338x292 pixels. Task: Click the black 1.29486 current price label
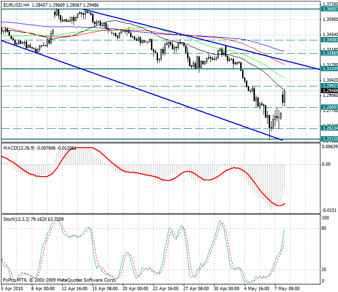coord(329,91)
